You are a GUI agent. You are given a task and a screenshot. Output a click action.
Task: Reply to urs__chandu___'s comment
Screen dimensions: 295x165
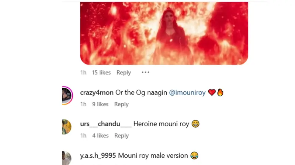(x=121, y=136)
